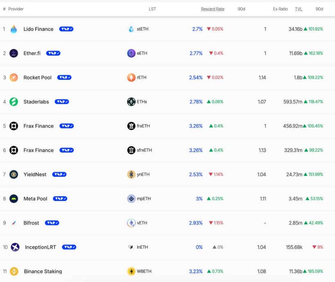Click the '1.07' exchange ratio value
Image resolution: width=335 pixels, height=282 pixels.
point(262,102)
